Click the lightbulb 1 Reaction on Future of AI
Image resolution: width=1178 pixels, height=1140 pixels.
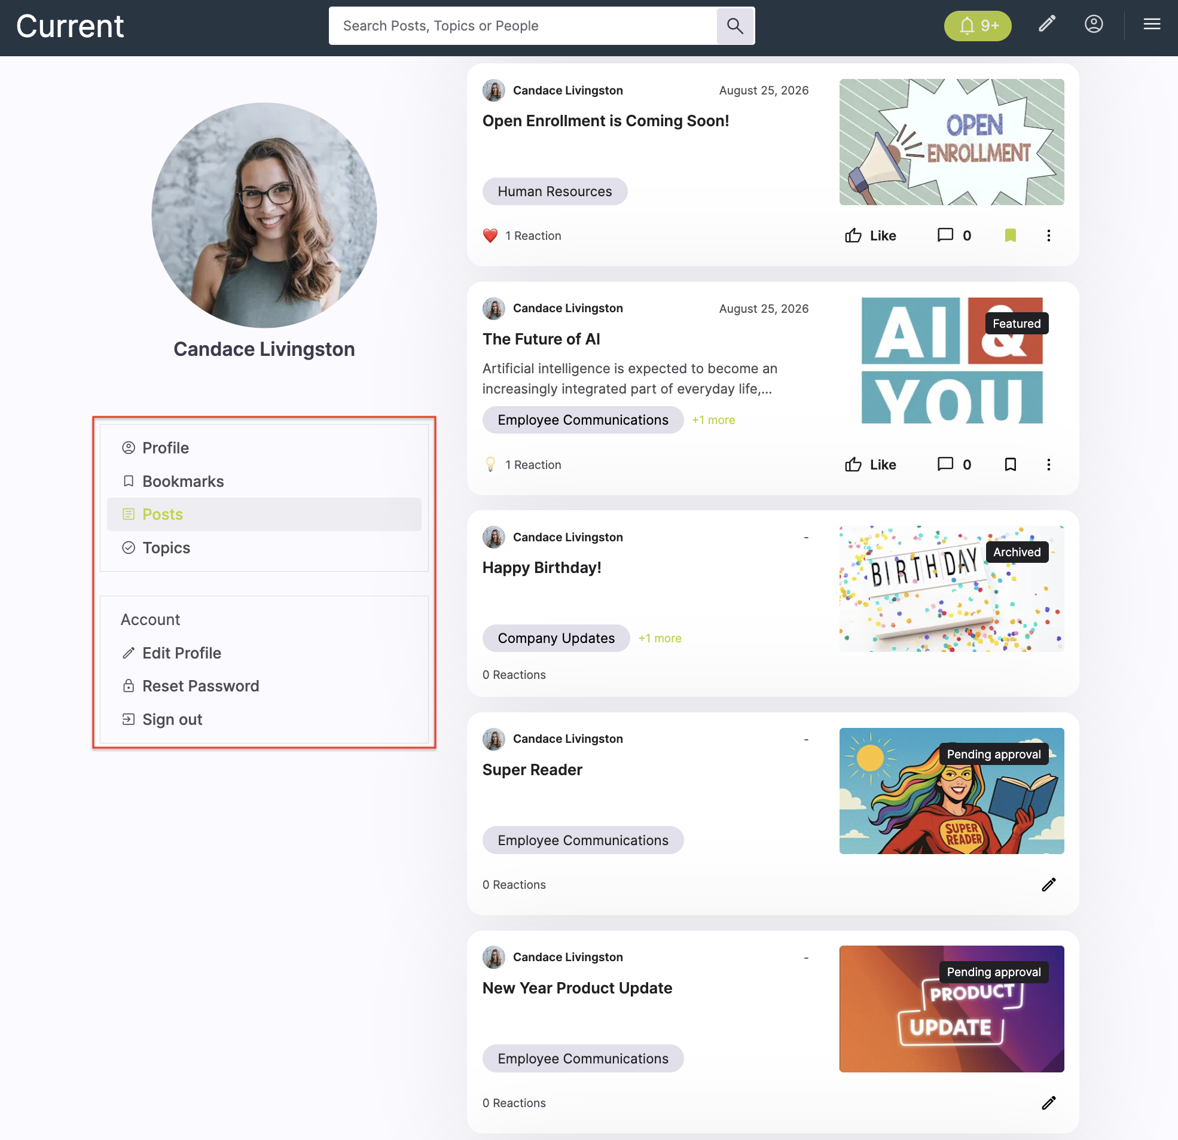521,465
